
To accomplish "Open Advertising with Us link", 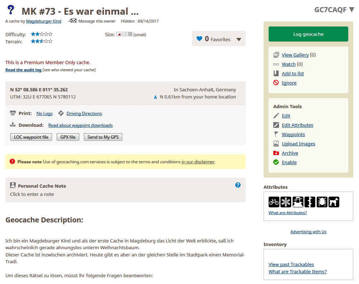I will coord(308,232).
